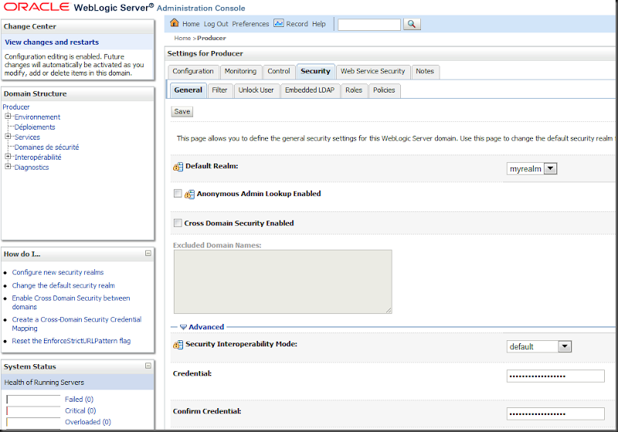Expand the Interopérabilité tree node
The height and width of the screenshot is (432, 618).
[x=8, y=156]
